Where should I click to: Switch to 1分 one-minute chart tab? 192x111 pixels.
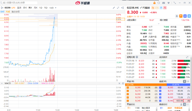point(41,8)
